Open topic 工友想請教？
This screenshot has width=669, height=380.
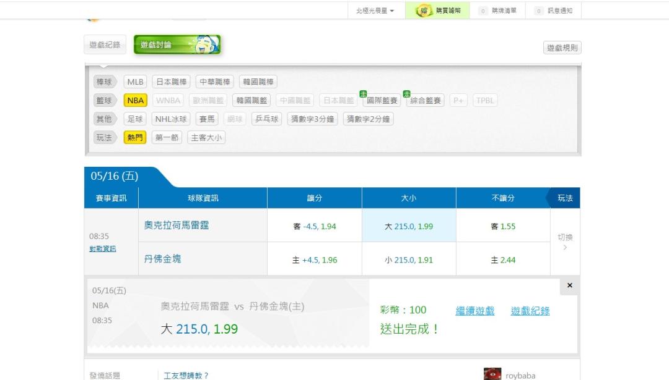(186, 375)
